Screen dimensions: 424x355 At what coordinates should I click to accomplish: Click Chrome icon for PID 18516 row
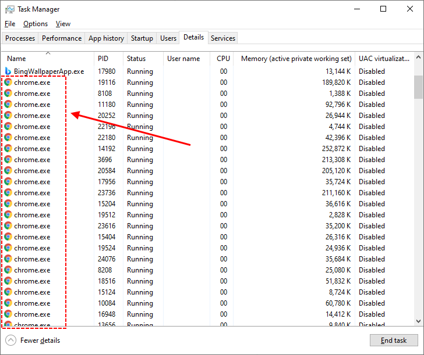tap(8, 281)
